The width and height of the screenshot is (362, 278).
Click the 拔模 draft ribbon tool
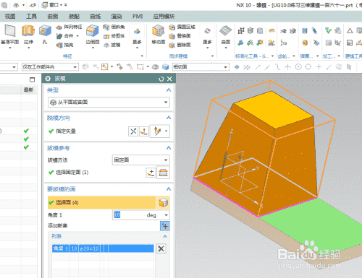tap(112, 45)
